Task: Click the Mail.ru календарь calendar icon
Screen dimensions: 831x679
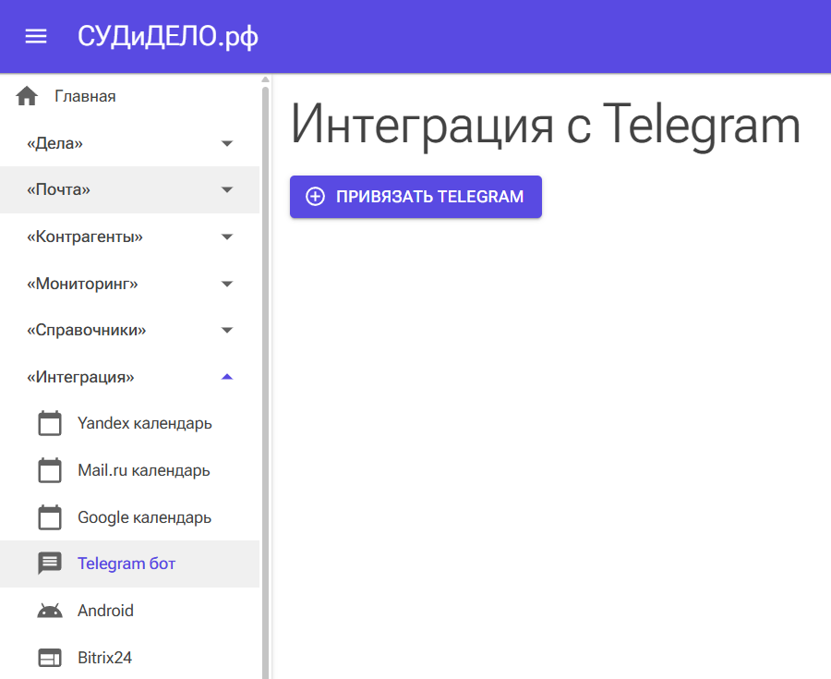Action: pyautogui.click(x=50, y=470)
